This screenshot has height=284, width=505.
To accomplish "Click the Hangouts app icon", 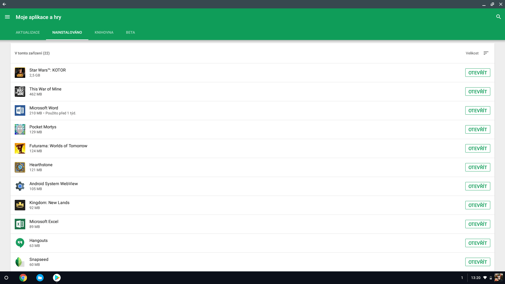I will point(20,243).
